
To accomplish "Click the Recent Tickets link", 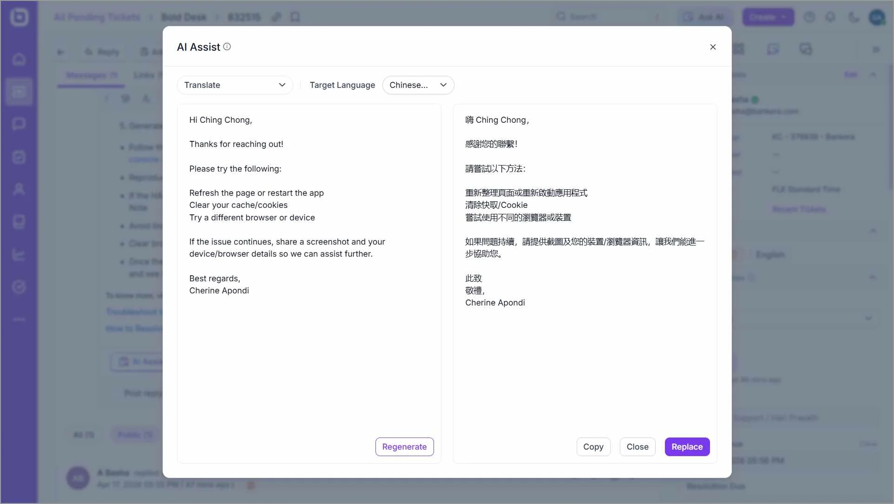I will (x=799, y=209).
